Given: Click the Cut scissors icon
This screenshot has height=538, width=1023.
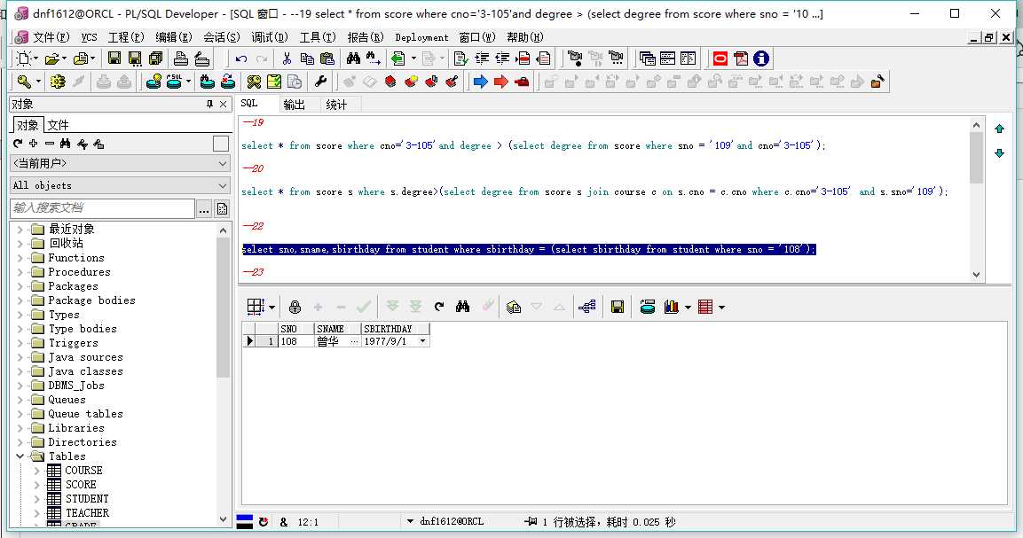Looking at the screenshot, I should click(x=287, y=58).
